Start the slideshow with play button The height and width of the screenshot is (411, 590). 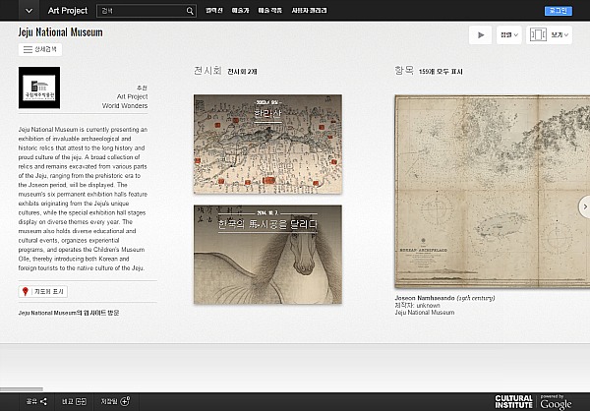coord(480,34)
